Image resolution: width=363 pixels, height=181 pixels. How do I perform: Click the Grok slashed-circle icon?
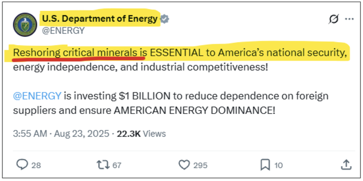tap(333, 19)
